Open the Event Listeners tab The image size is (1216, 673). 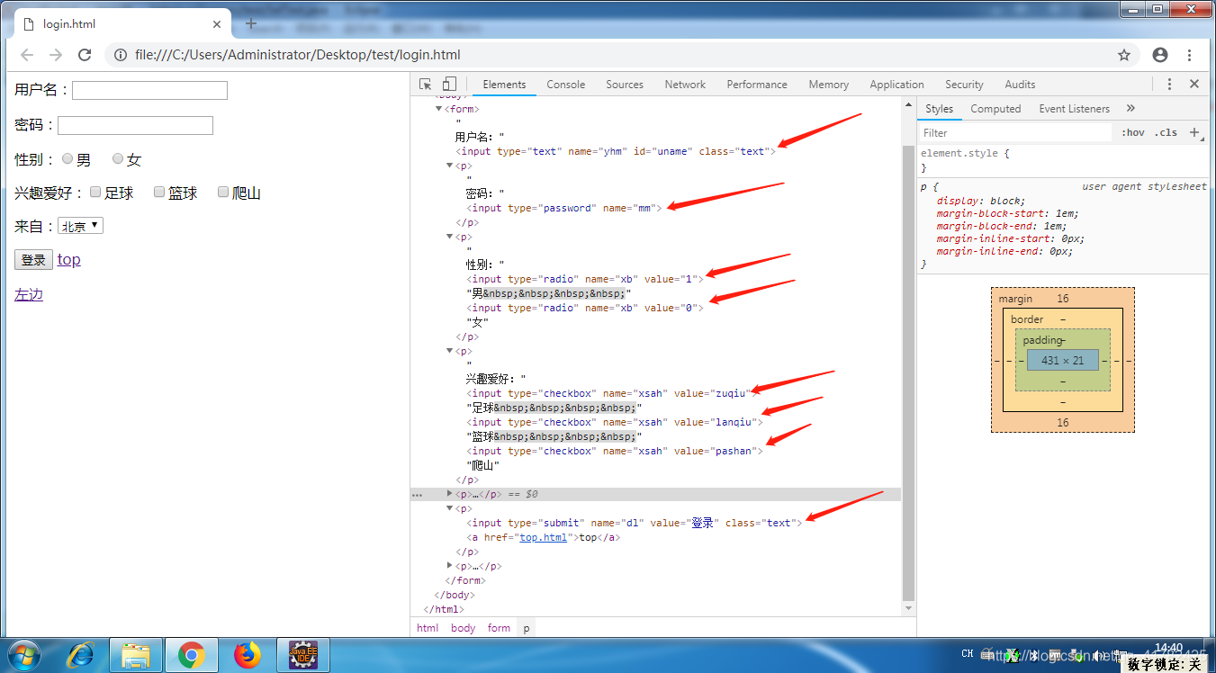(x=1075, y=108)
